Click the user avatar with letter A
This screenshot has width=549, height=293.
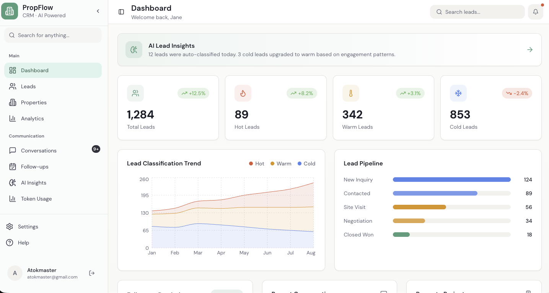15,273
